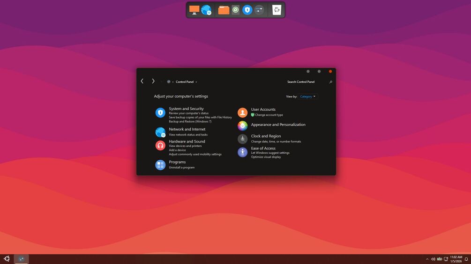
Task: Click Adjust commonly used mobility settings link
Action: 195,154
